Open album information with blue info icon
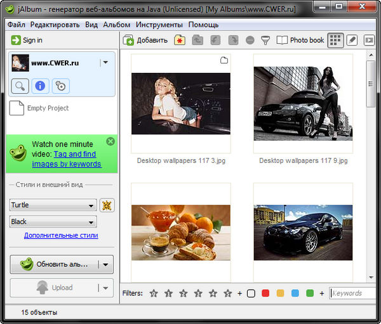Image resolution: width=381 pixels, height=324 pixels. point(41,86)
